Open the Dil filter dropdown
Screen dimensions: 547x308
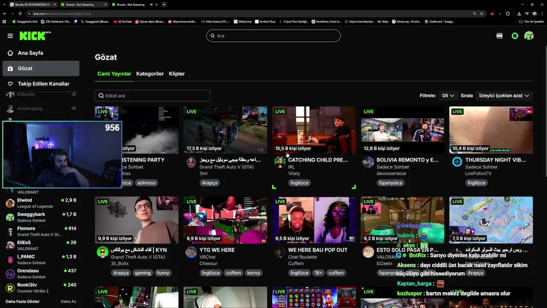click(448, 96)
